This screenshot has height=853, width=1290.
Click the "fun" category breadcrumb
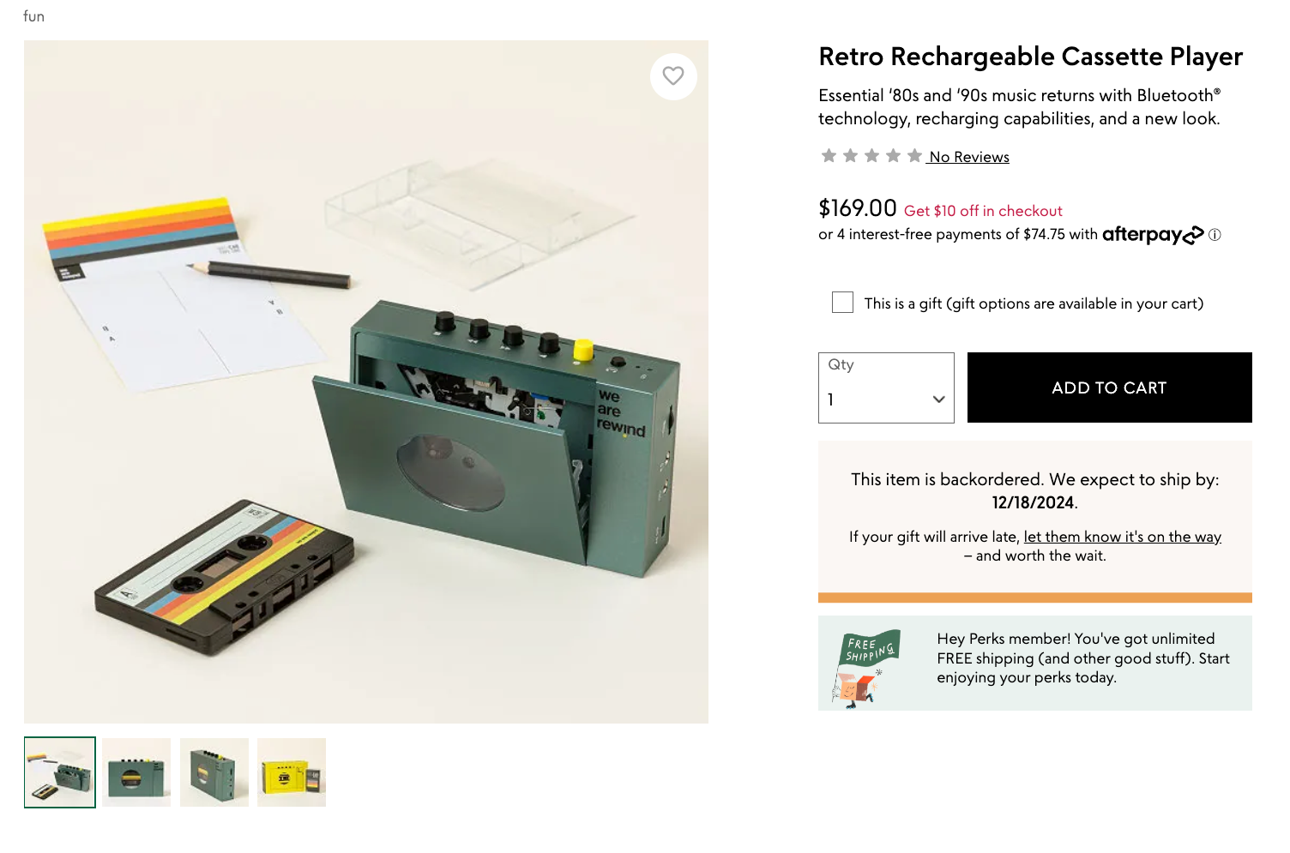pyautogui.click(x=34, y=16)
